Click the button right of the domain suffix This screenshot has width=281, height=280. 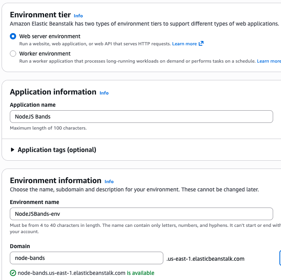pyautogui.click(x=280, y=258)
